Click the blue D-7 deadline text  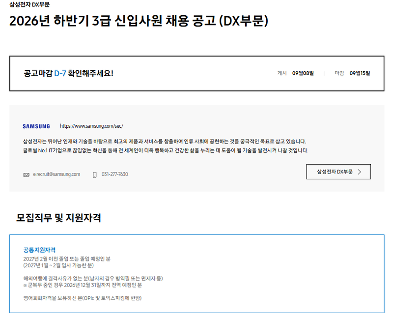(x=60, y=73)
